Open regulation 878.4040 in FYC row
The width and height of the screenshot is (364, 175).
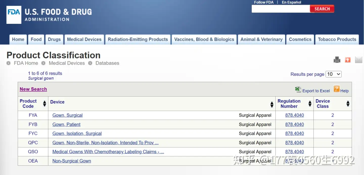294,134
